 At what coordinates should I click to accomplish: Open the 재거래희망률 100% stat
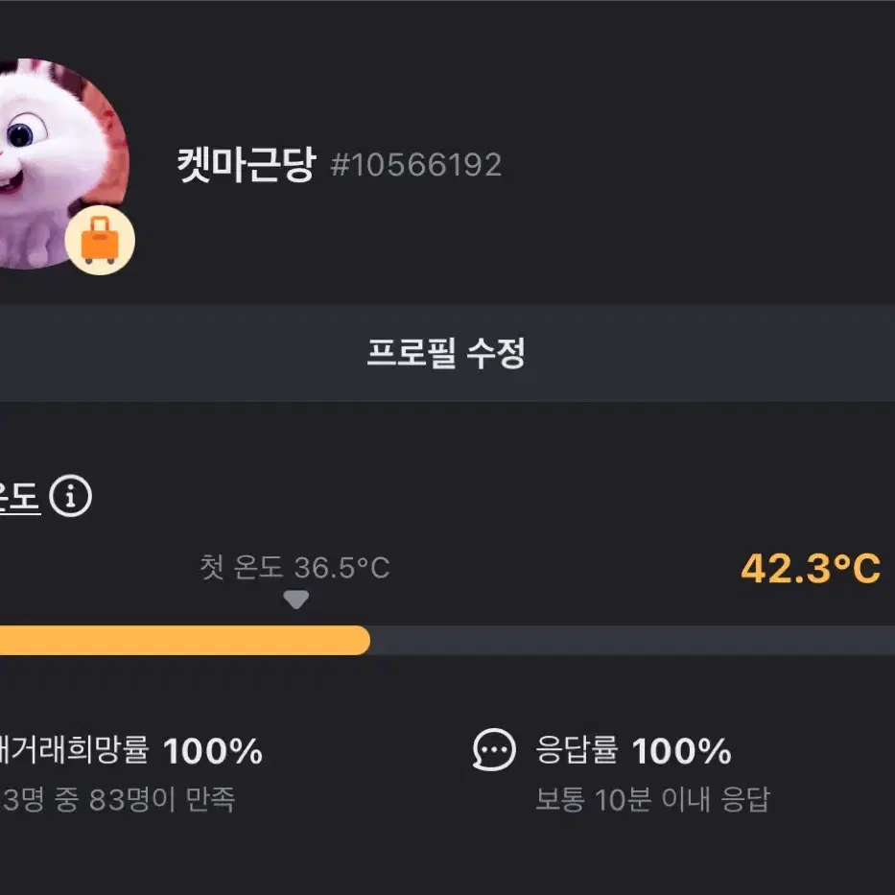coord(131,750)
